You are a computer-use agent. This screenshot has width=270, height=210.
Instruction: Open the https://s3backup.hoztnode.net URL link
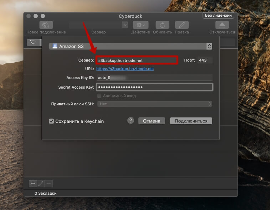pyautogui.click(x=125, y=69)
